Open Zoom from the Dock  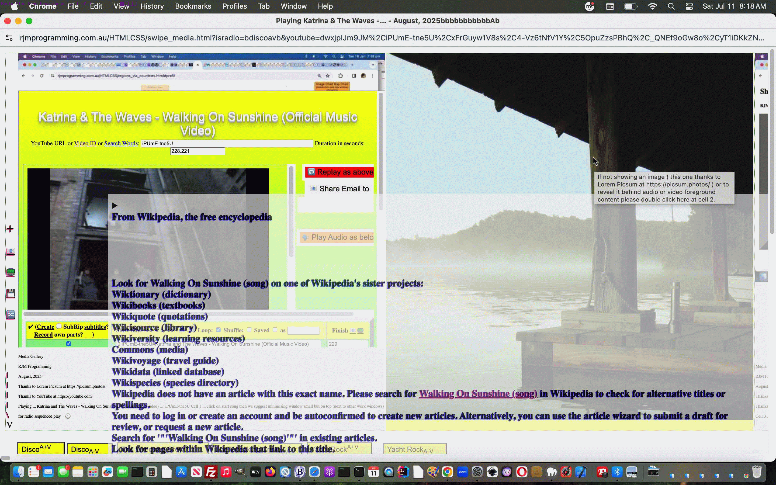[462, 472]
